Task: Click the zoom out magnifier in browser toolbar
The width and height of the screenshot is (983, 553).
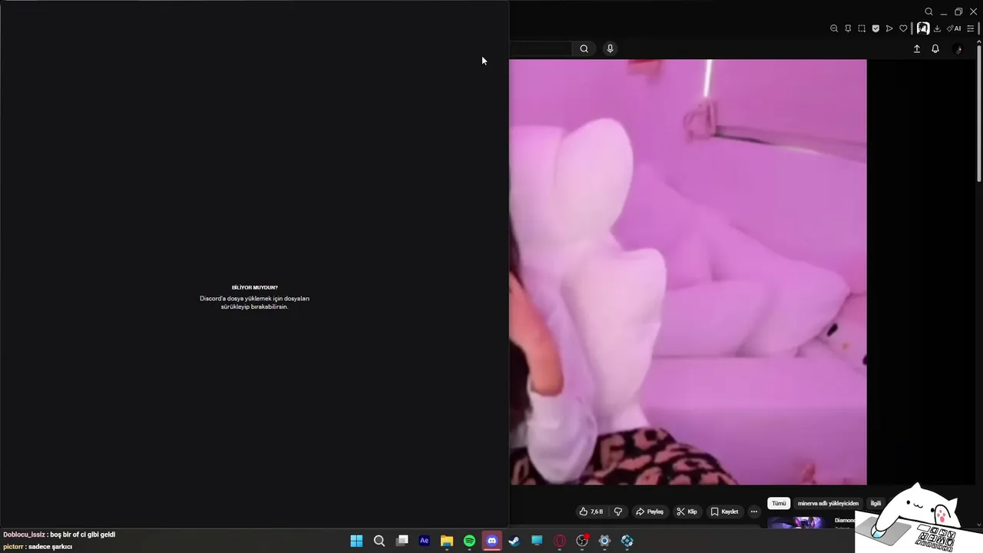Action: click(x=834, y=28)
